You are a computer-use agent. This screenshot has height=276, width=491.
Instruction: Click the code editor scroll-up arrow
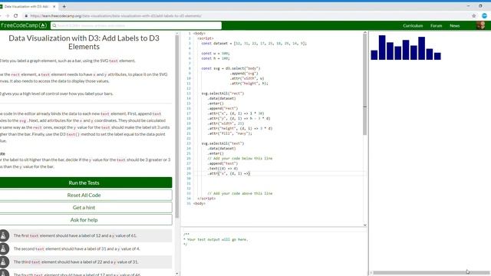pyautogui.click(x=365, y=32)
